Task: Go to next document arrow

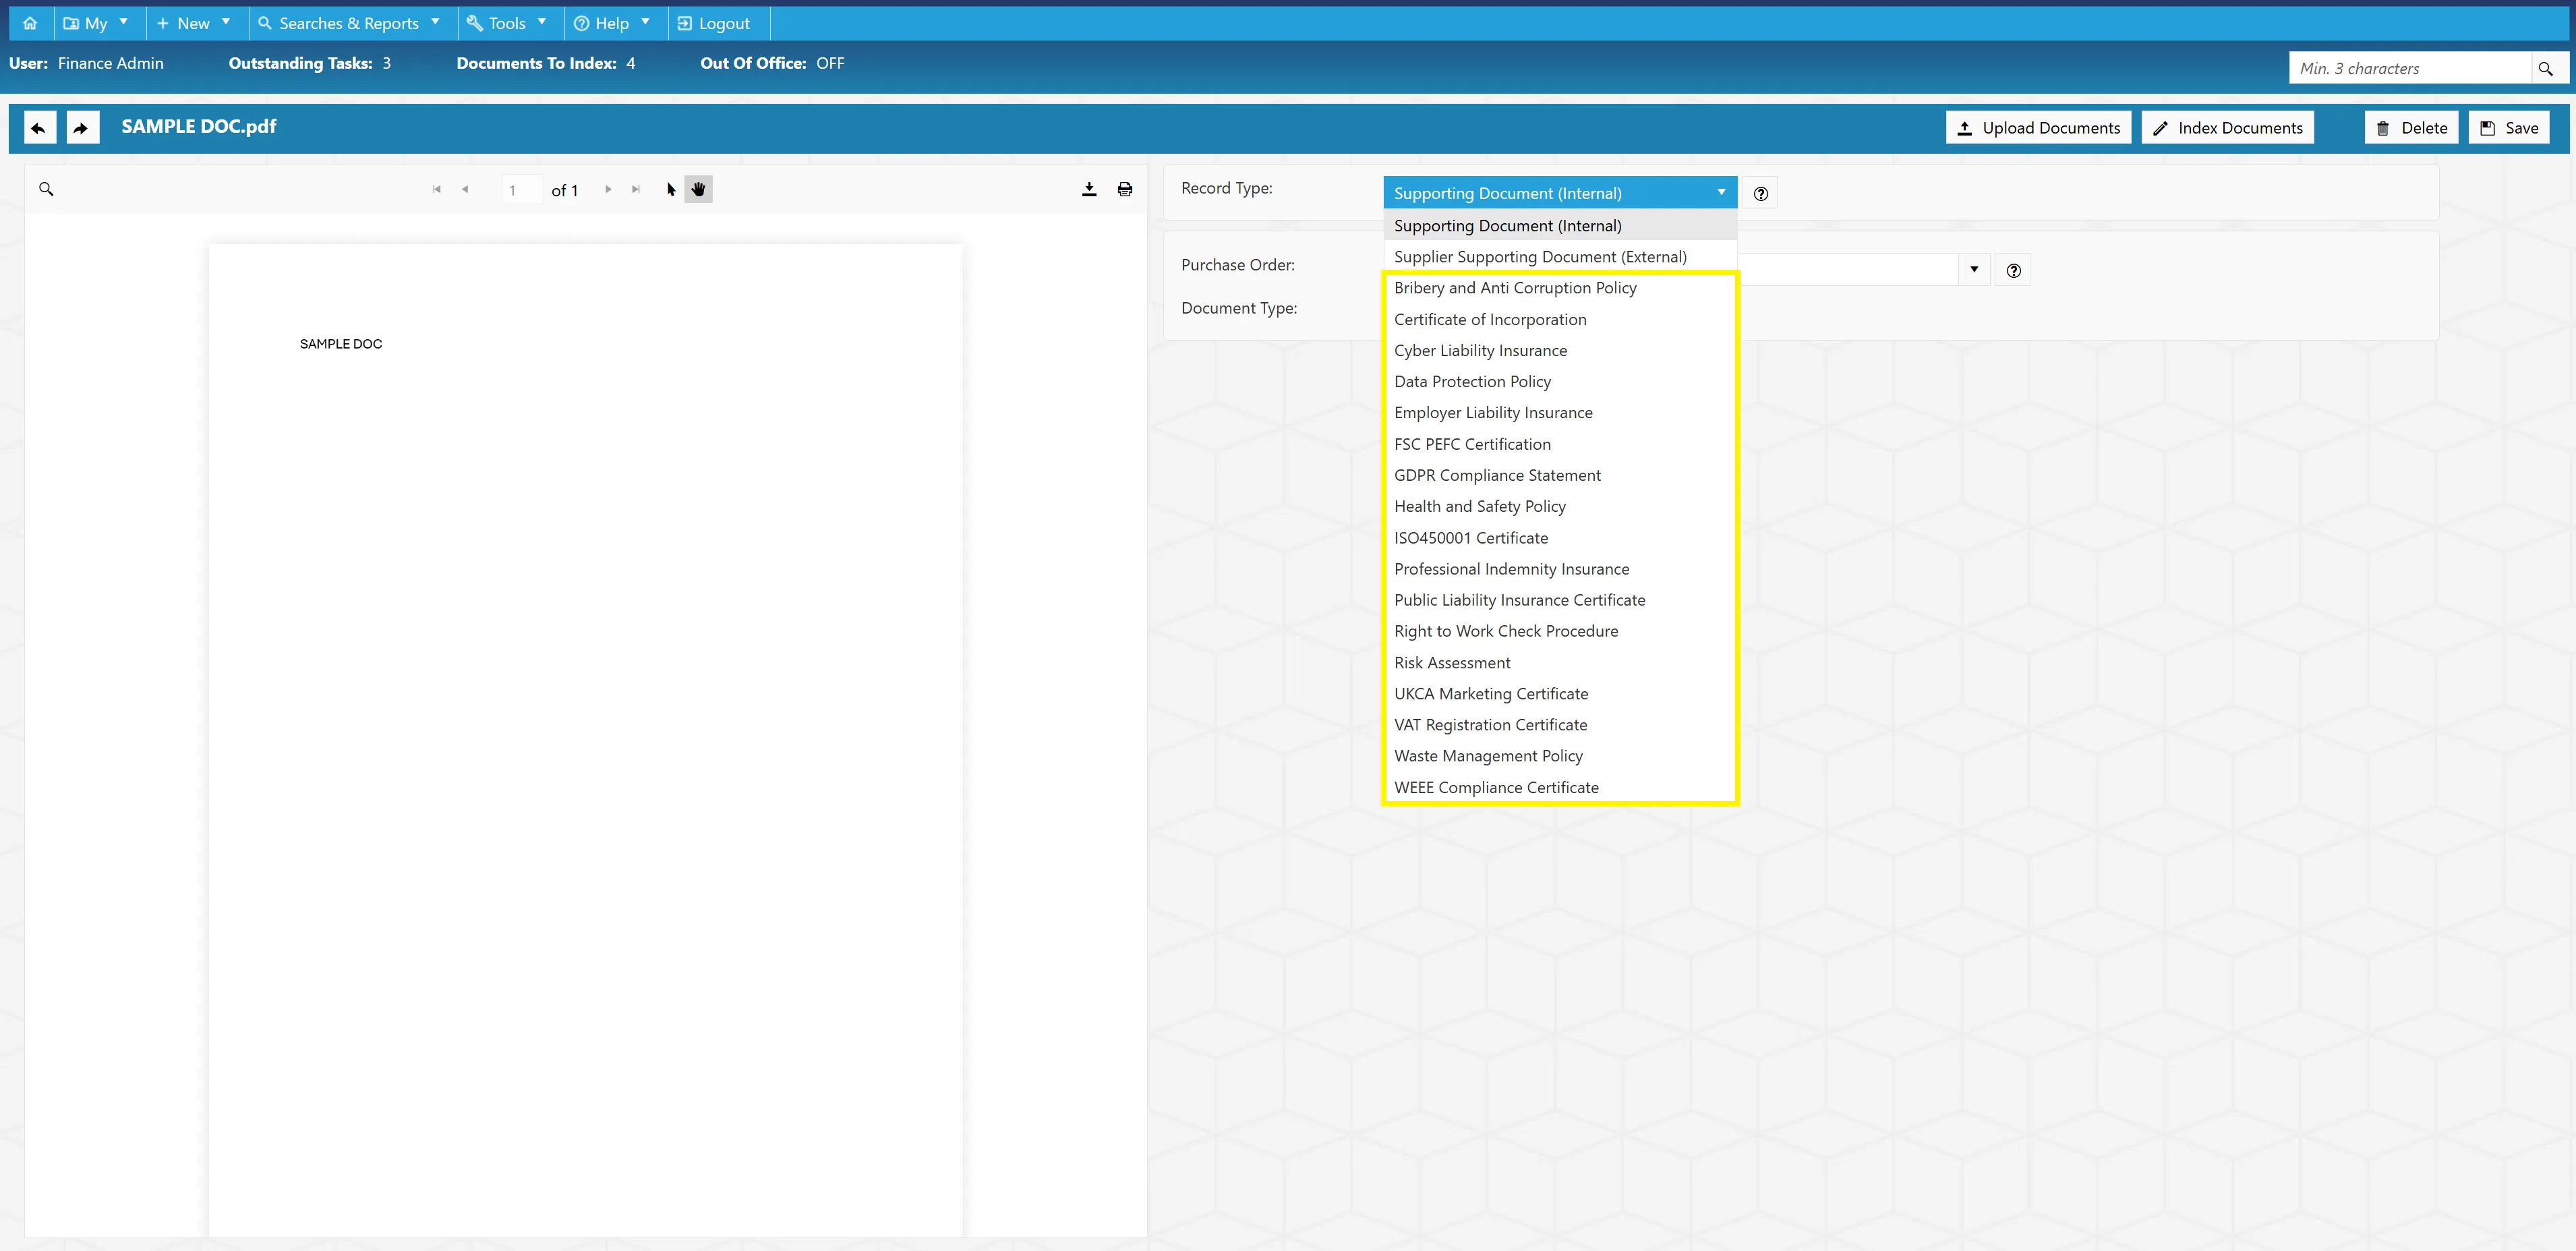Action: (x=82, y=127)
